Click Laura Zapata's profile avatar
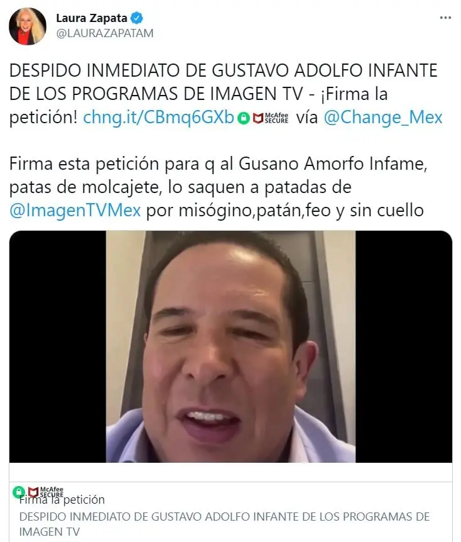The width and height of the screenshot is (461, 542). pyautogui.click(x=28, y=26)
